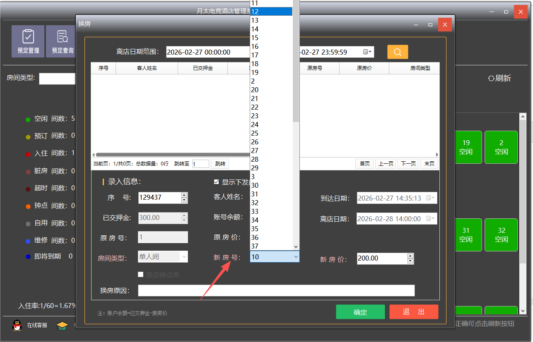This screenshot has width=533, height=342.
Task: Click the 刷新 refresh icon
Action: pyautogui.click(x=491, y=78)
